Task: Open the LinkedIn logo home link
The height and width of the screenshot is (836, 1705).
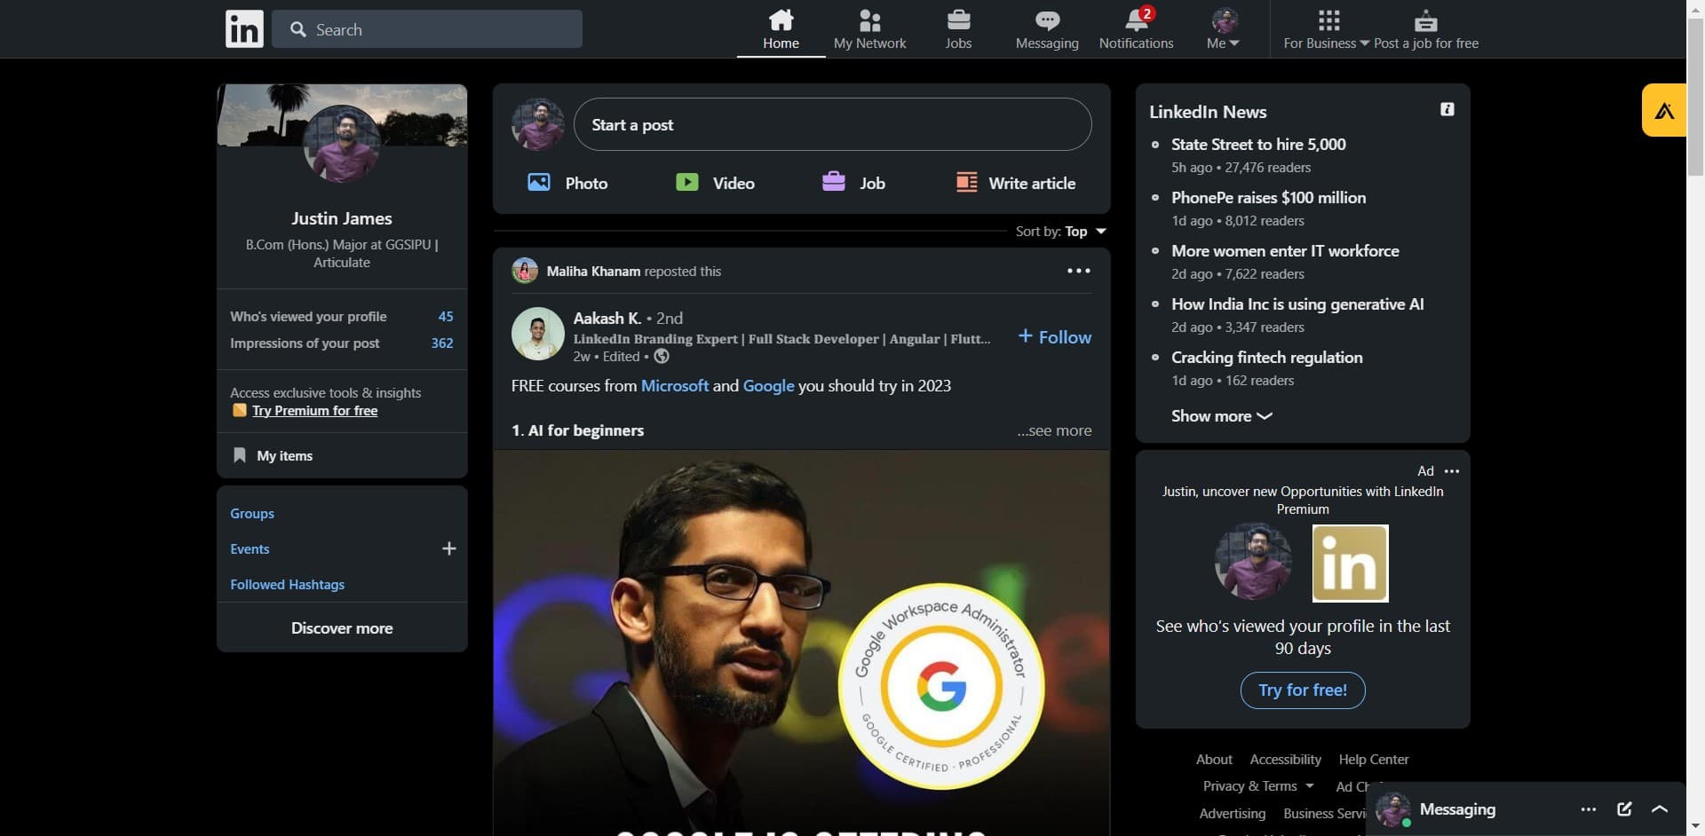Action: [244, 29]
